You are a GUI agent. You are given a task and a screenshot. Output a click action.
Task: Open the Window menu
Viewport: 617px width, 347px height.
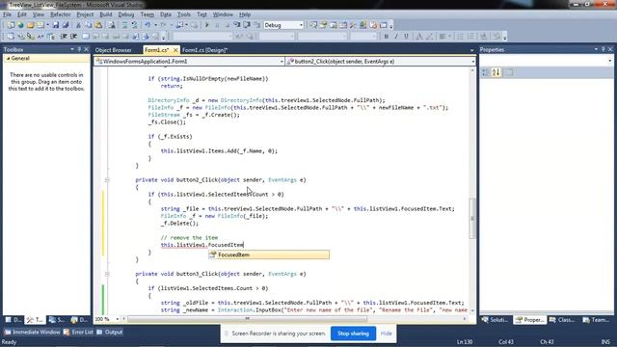pos(223,14)
